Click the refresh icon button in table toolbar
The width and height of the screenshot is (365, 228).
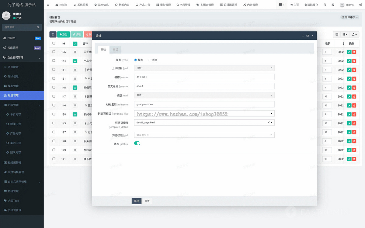pyautogui.click(x=53, y=34)
